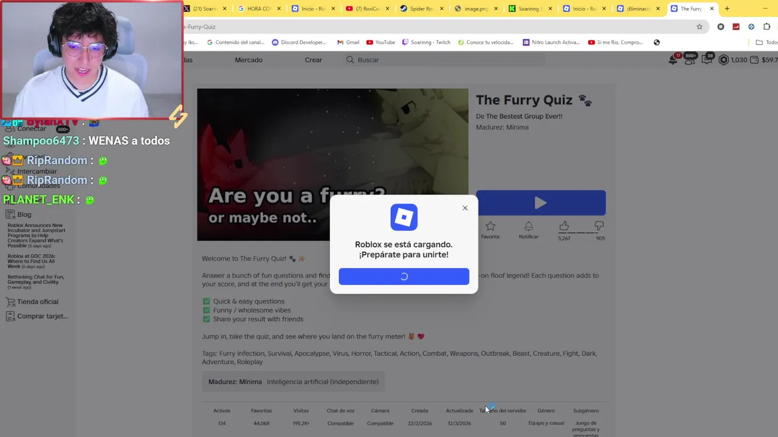778x437 pixels.
Task: Open the Crear menu item
Action: click(313, 59)
